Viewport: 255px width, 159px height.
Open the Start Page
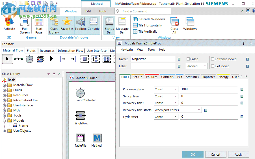(39, 25)
